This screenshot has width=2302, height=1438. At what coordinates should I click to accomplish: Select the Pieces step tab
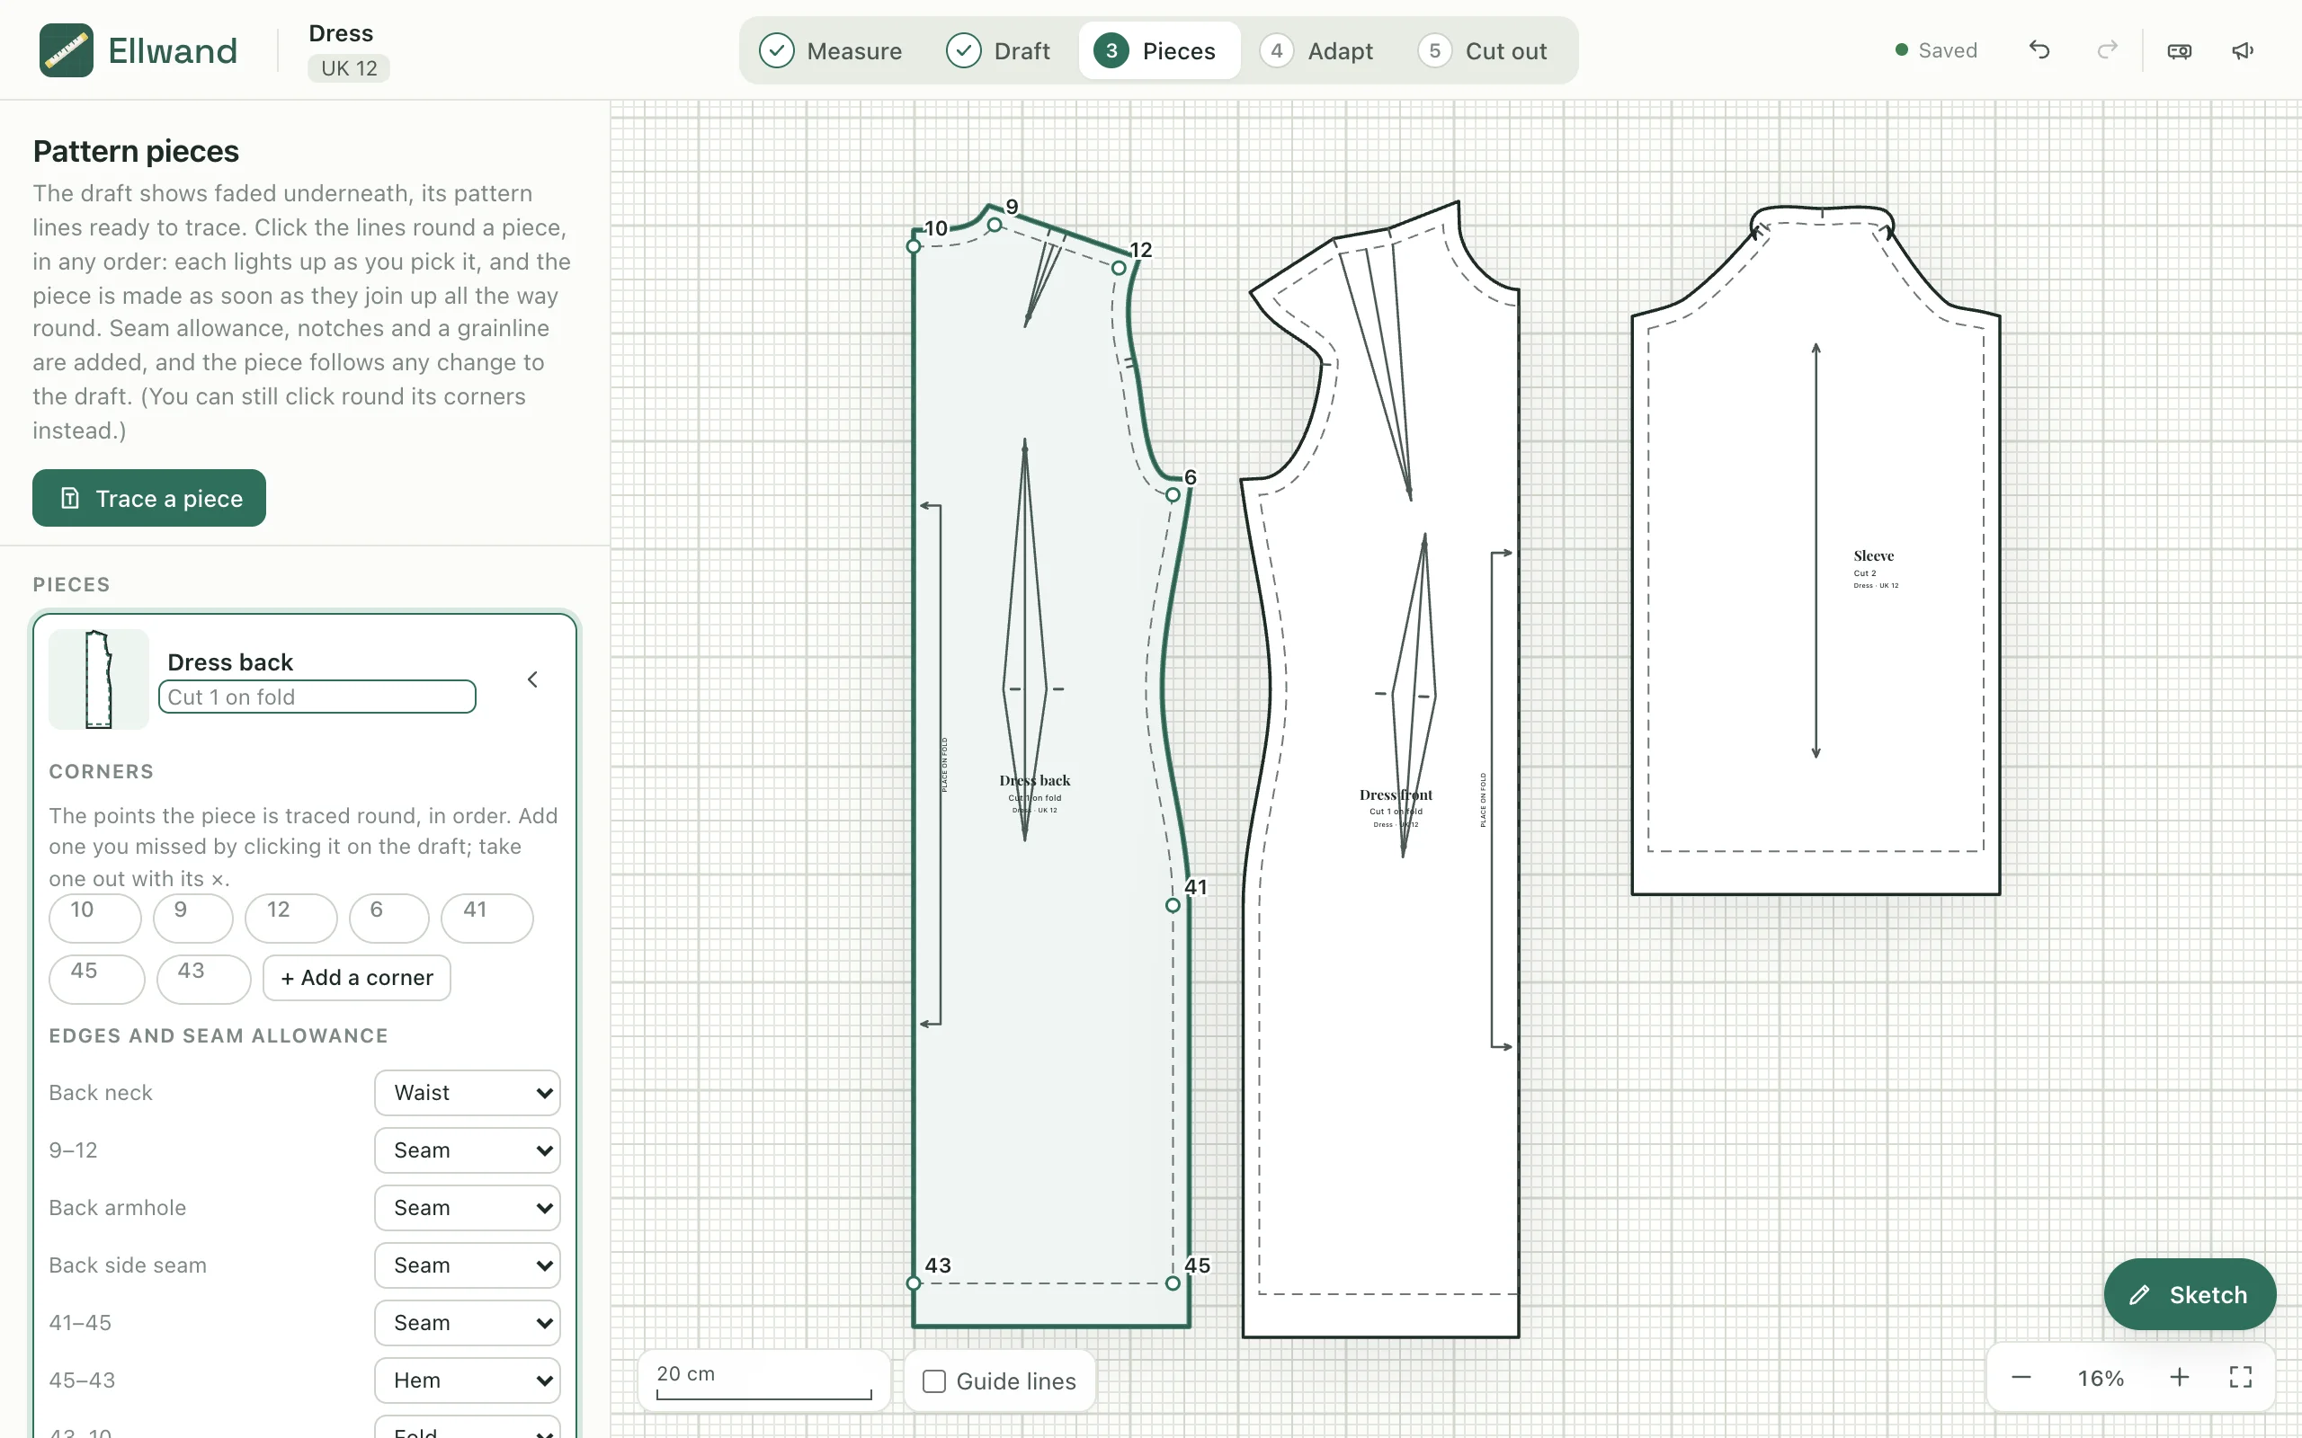(x=1158, y=50)
